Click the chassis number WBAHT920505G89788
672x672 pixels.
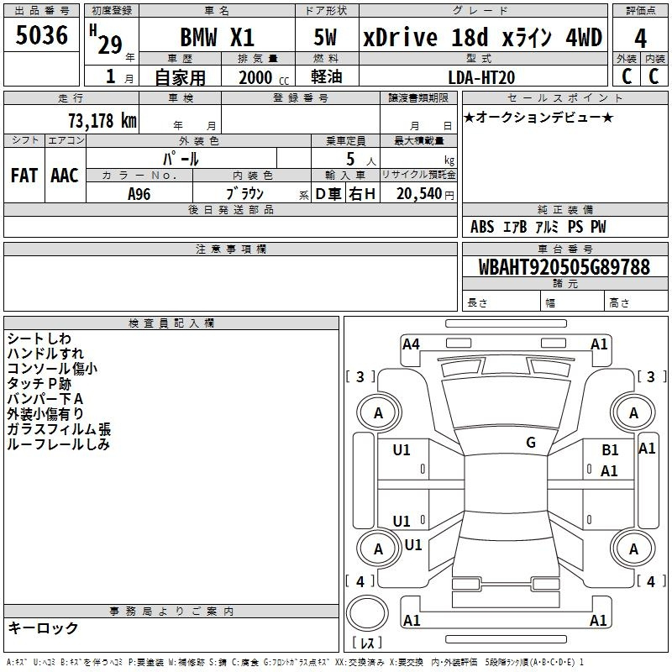[x=564, y=267]
